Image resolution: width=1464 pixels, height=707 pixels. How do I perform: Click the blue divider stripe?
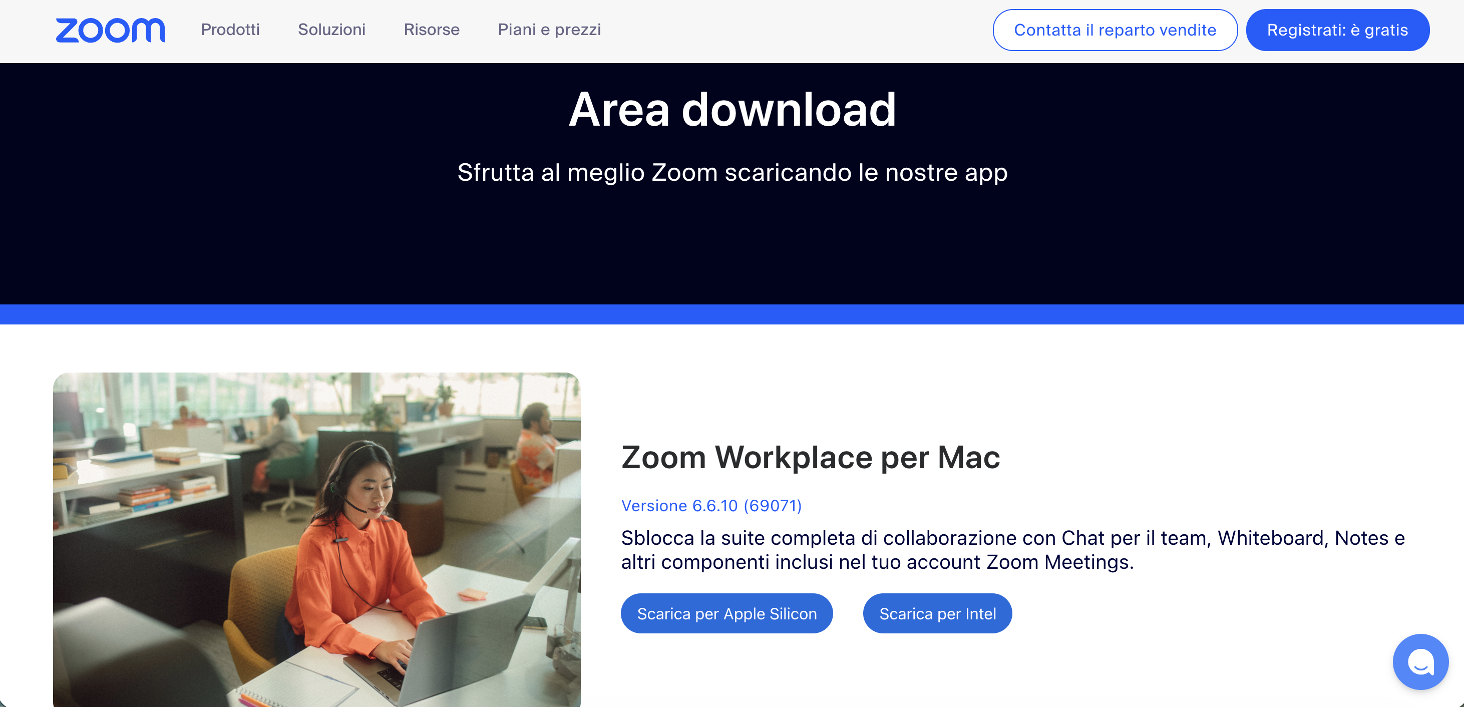pyautogui.click(x=732, y=314)
